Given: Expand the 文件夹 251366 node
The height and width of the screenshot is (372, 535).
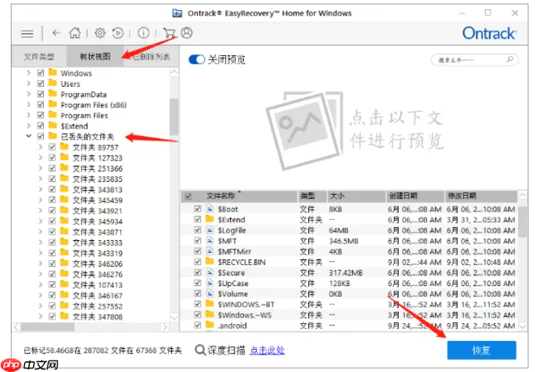Looking at the screenshot, I should tap(41, 168).
